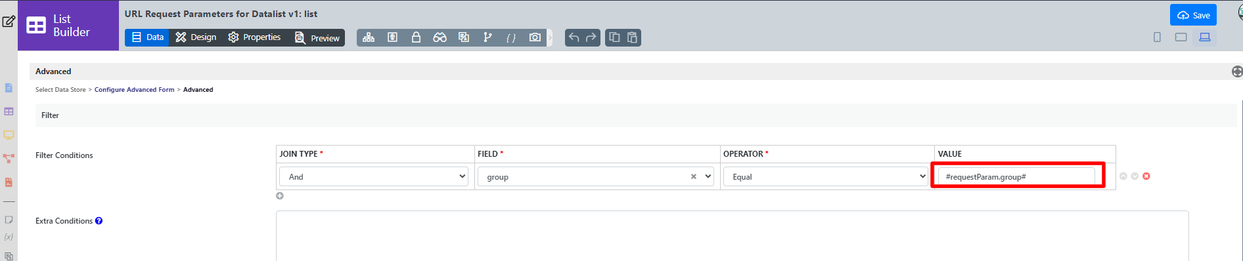Open the Properties tab
This screenshot has width=1243, height=261.
pos(254,37)
